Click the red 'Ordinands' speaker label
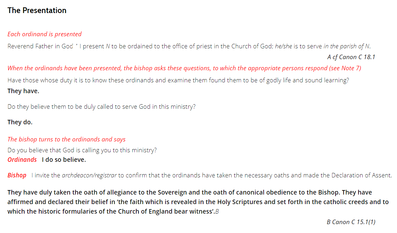This screenshot has height=233, width=397. (22, 160)
